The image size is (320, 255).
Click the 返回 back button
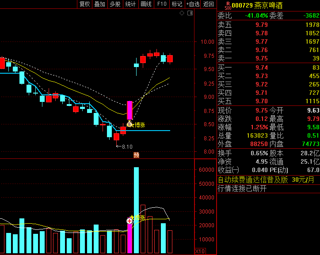tap(208, 4)
